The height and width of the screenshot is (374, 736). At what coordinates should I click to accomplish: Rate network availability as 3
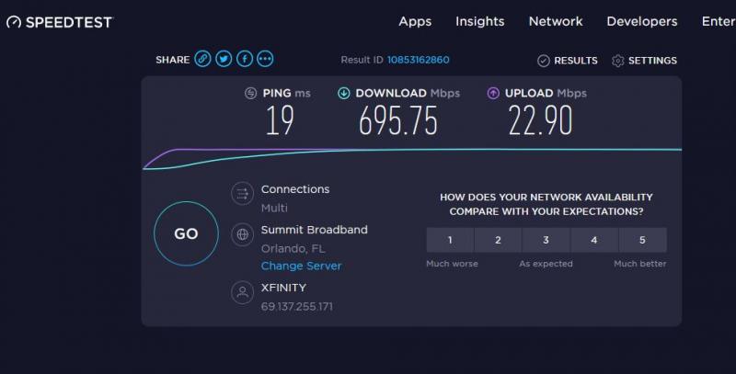point(546,240)
